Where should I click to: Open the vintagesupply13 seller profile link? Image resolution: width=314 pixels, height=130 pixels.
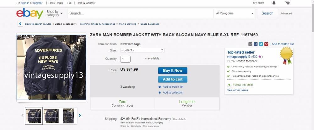[239, 57]
